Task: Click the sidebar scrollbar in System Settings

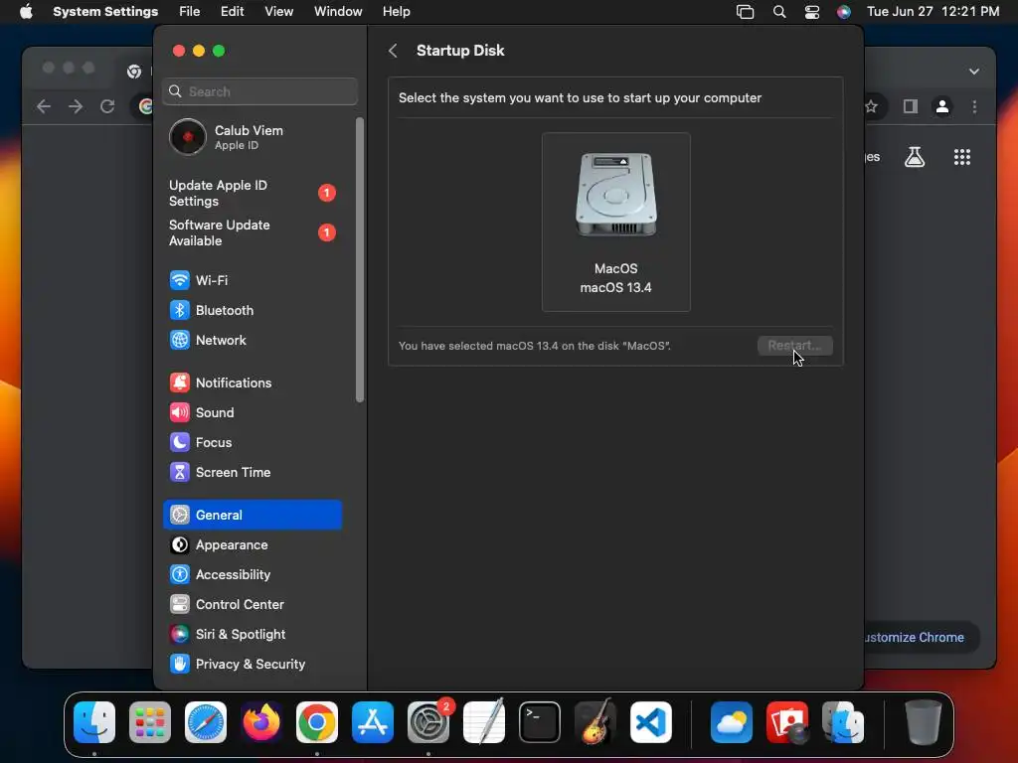Action: click(x=360, y=259)
